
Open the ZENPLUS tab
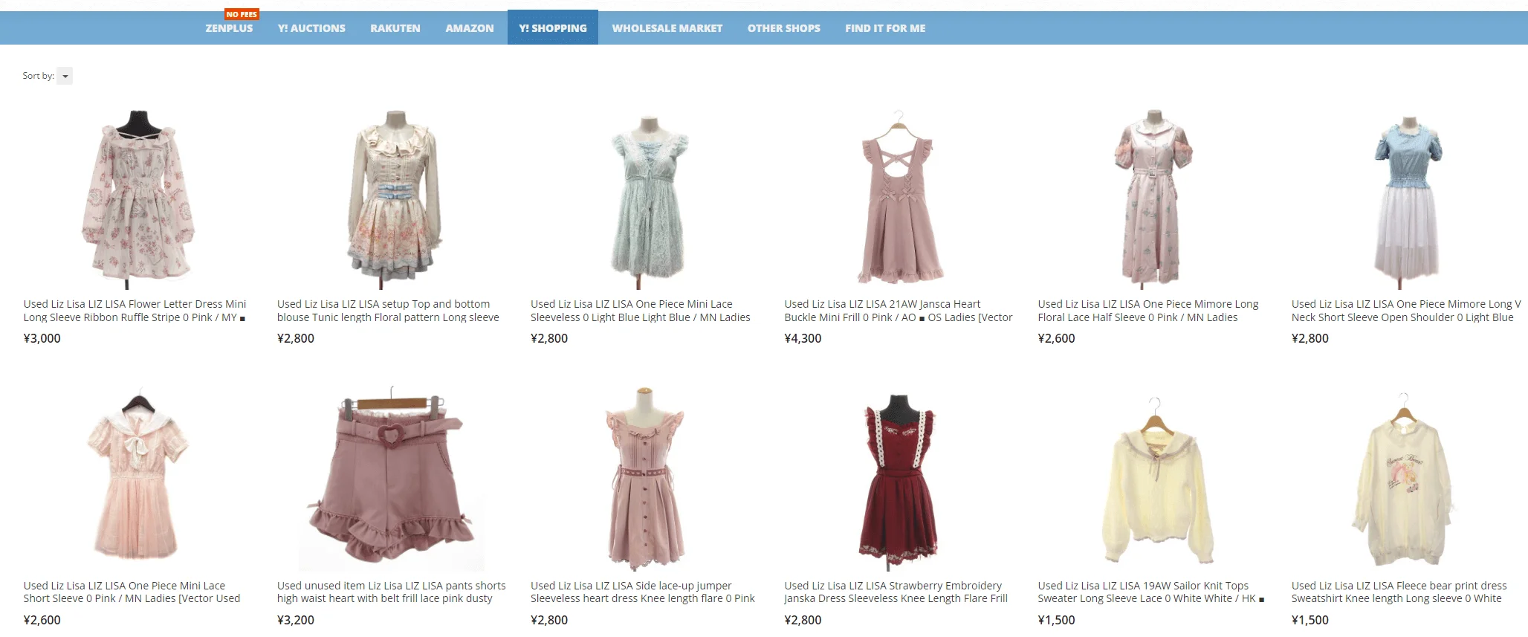229,28
